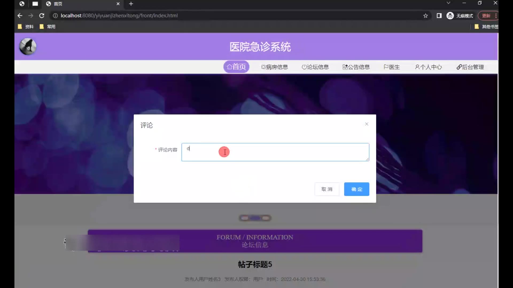This screenshot has height=288, width=513.
Task: Bookmark page with star icon
Action: click(x=425, y=16)
